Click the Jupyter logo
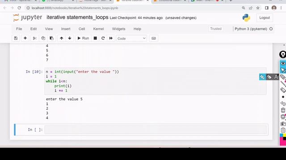 click(x=28, y=18)
